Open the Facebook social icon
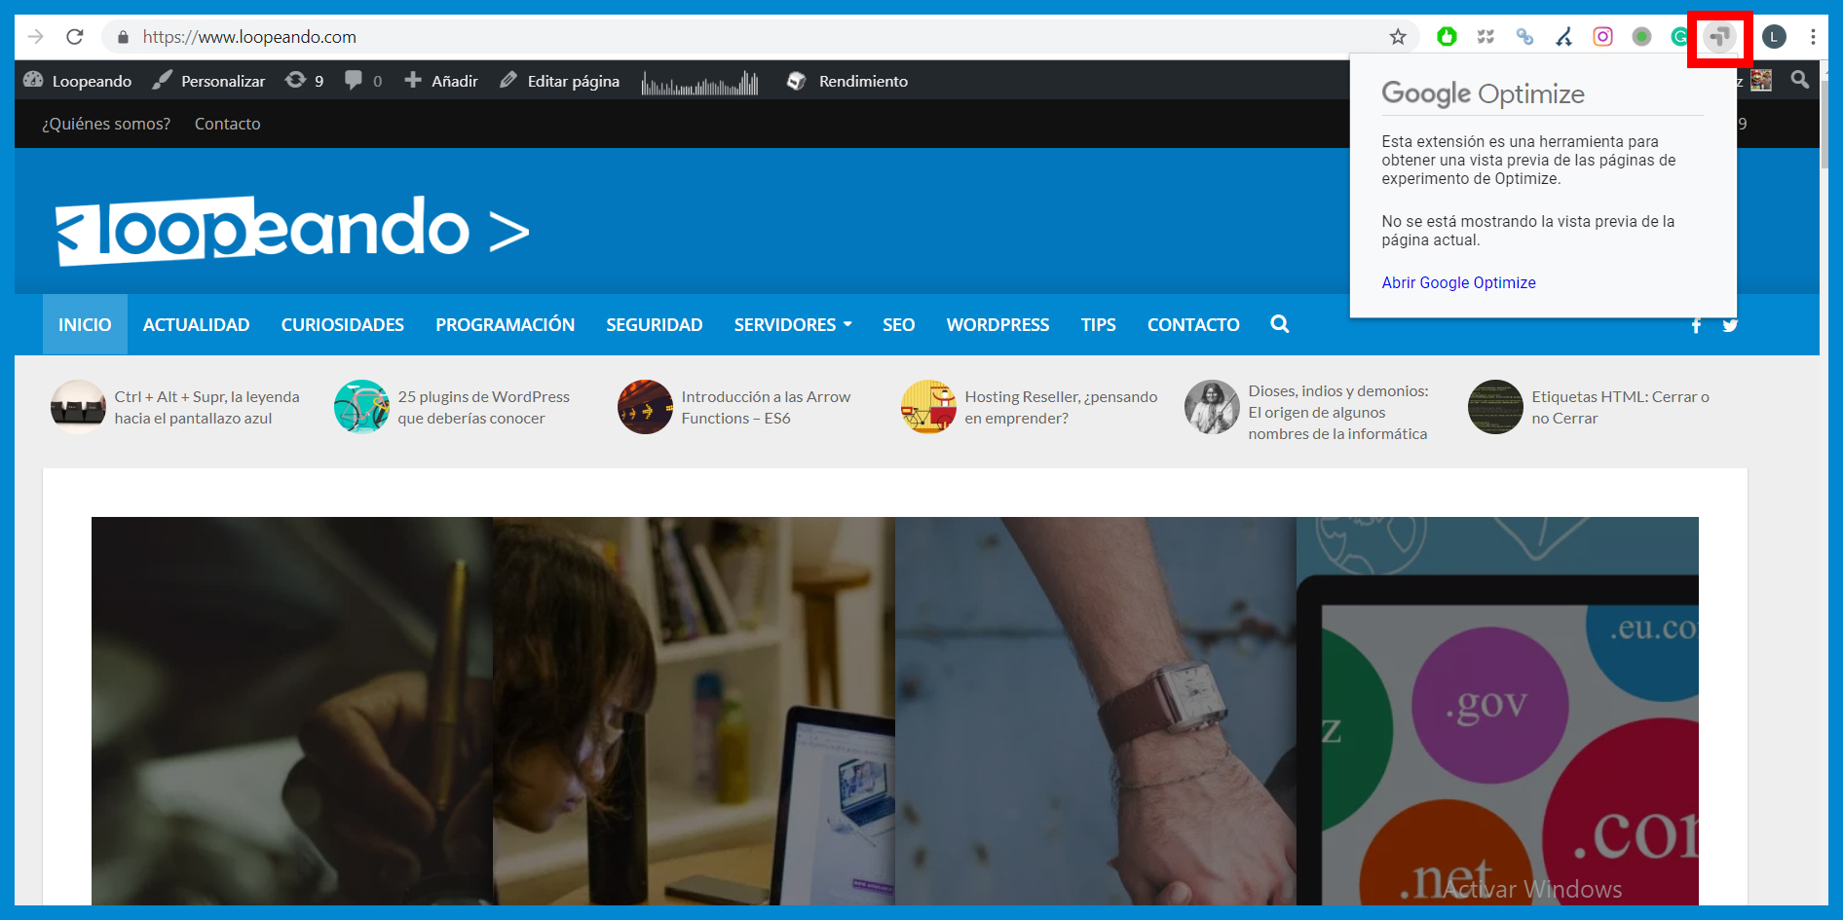 tap(1696, 325)
